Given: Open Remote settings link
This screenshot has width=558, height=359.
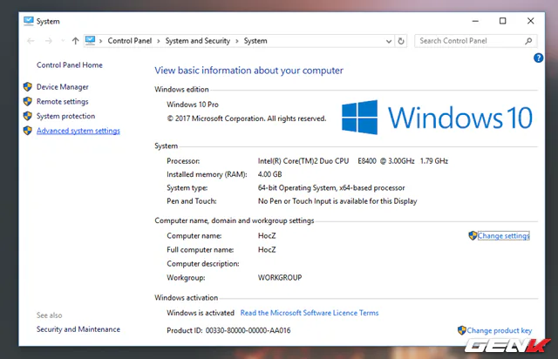Looking at the screenshot, I should pos(62,101).
